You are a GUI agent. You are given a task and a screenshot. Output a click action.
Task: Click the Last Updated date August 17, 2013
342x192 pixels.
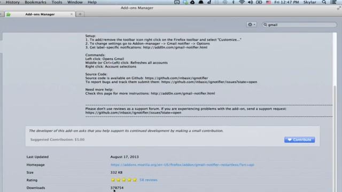[125, 157]
